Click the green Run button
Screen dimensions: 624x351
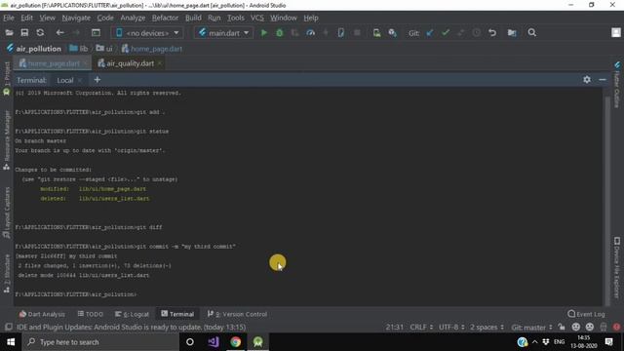[x=264, y=33]
